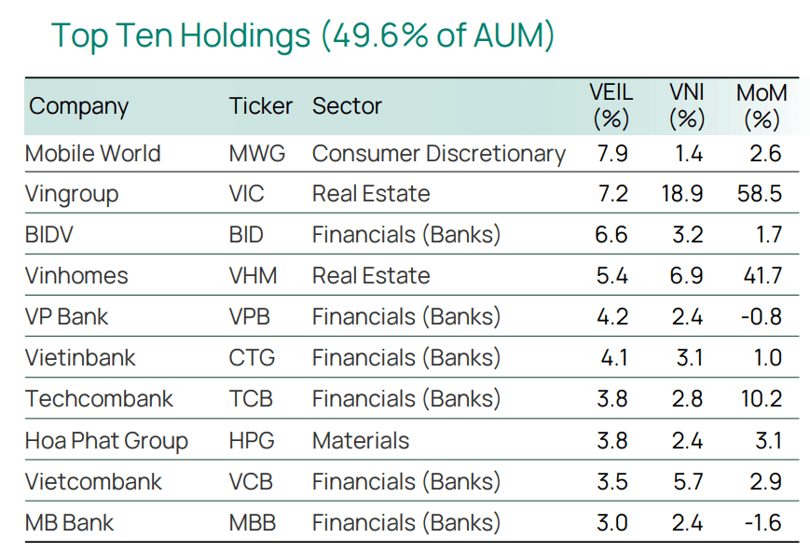Click the VIC ticker cell

pos(246,194)
